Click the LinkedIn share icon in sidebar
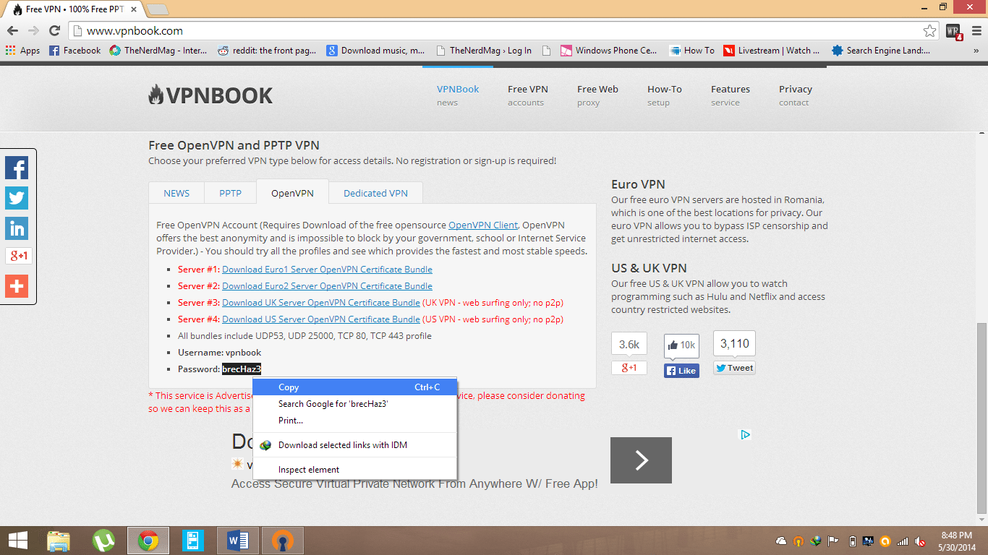This screenshot has width=988, height=555. (x=17, y=228)
